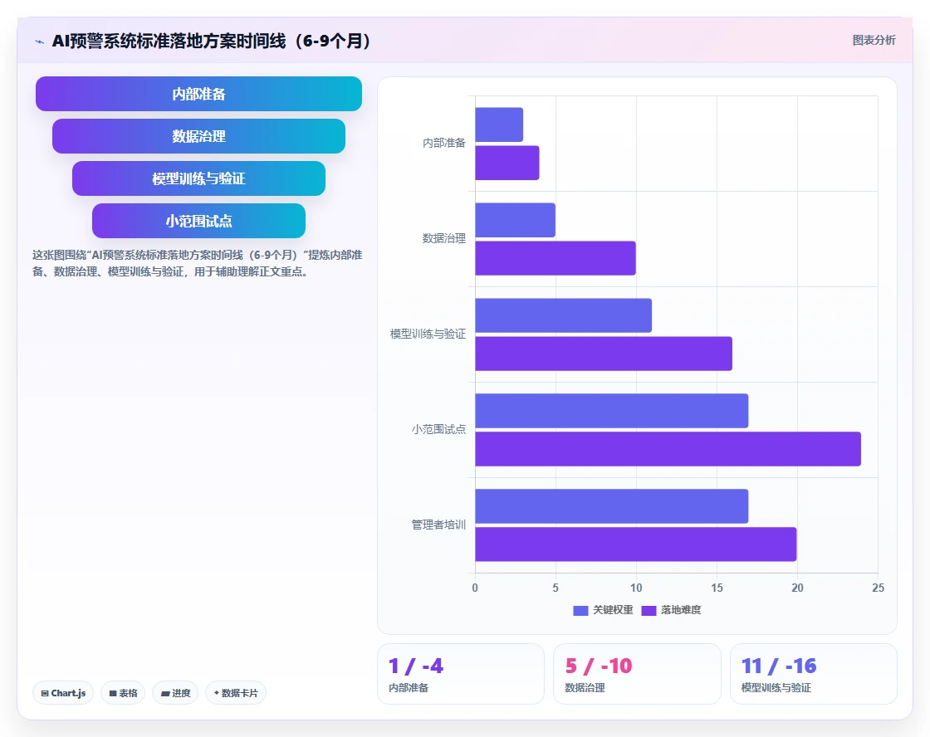The width and height of the screenshot is (930, 737).
Task: Click the 模型训练与验证 chart axis label
Action: click(428, 334)
